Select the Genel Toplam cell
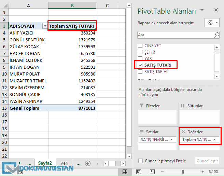 point(28,108)
